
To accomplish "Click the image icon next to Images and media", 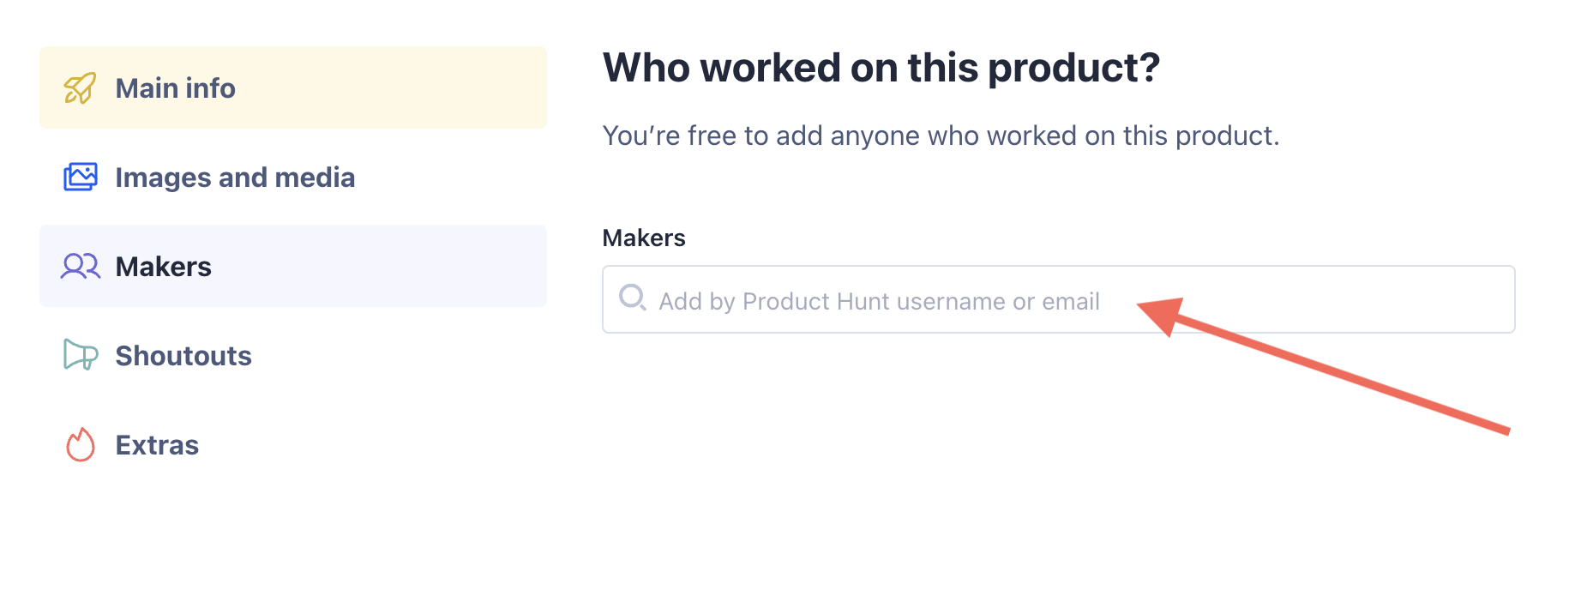I will (x=79, y=177).
